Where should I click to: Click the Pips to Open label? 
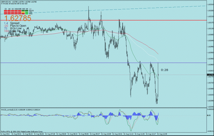pyautogui.click(x=18, y=26)
